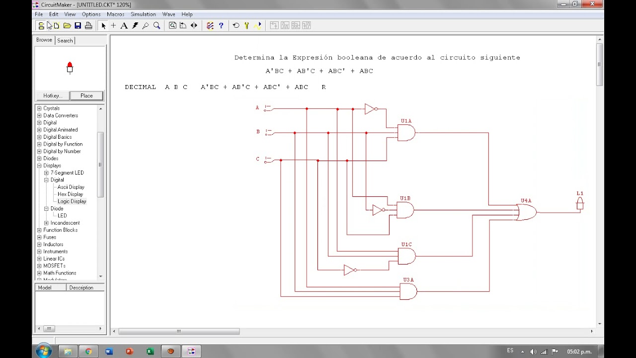The width and height of the screenshot is (636, 358).
Task: Click the Hotkey... button
Action: click(x=53, y=95)
